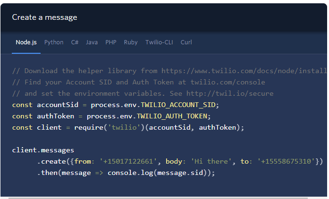Click the accountSid variable declaration
The width and height of the screenshot is (329, 199).
click(58, 105)
